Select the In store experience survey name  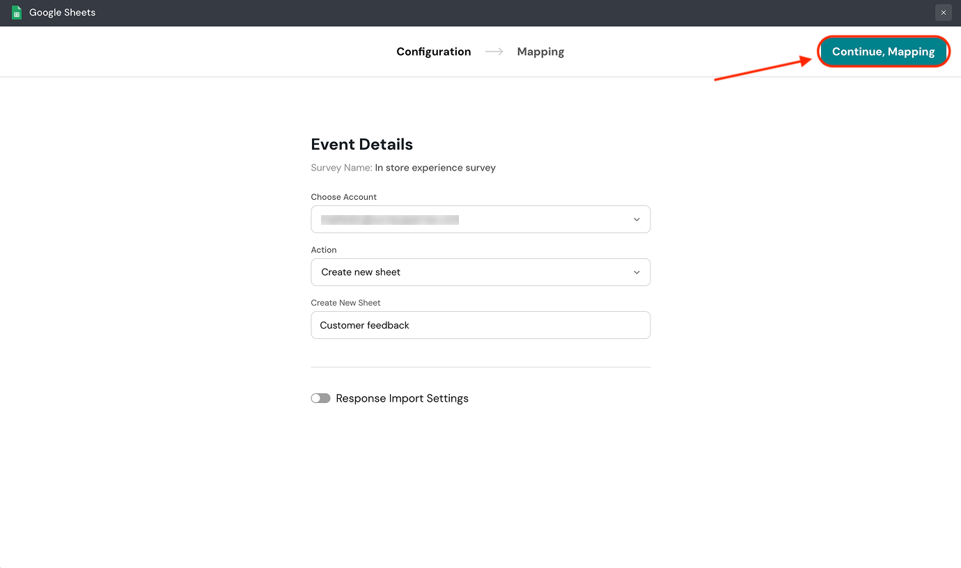[435, 168]
